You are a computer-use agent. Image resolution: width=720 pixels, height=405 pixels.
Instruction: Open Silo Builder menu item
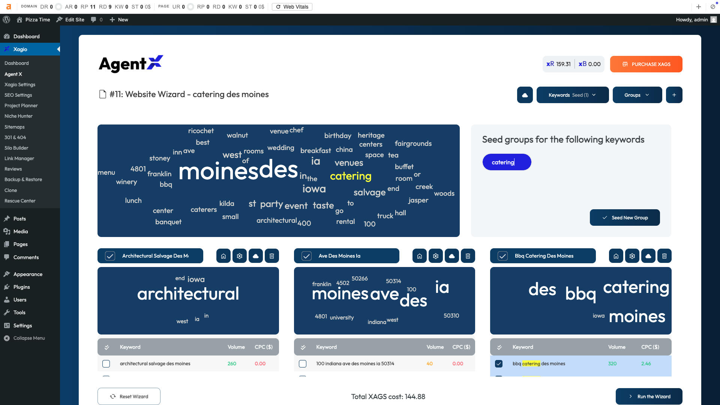click(x=16, y=148)
